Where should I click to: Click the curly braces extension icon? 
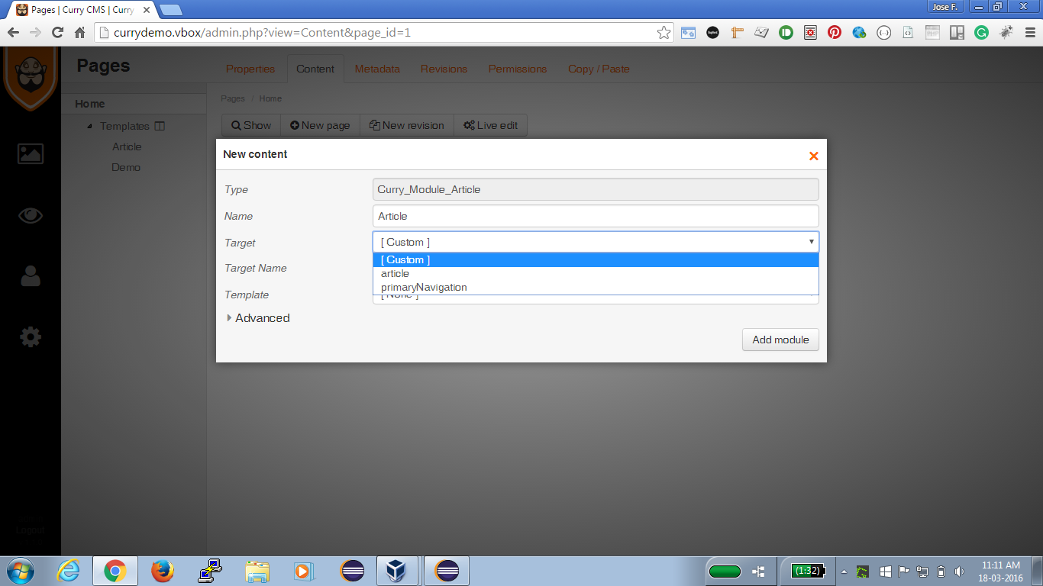tap(883, 33)
